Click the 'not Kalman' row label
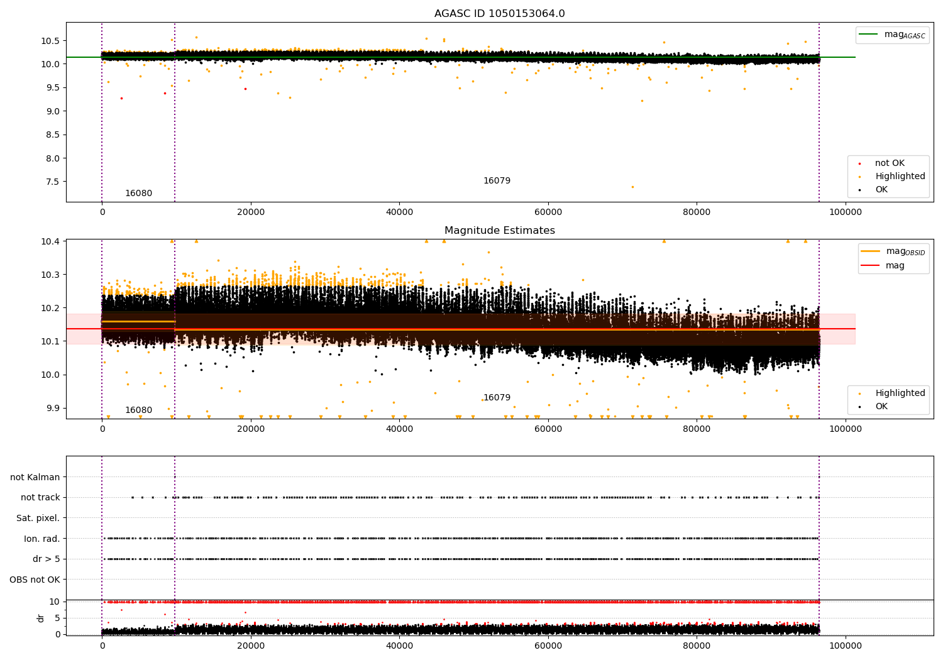 click(35, 478)
